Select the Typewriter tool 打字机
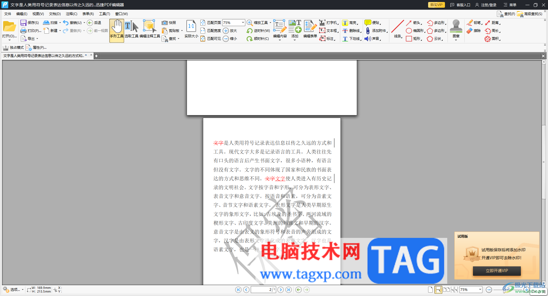The image size is (548, 296). 329,23
